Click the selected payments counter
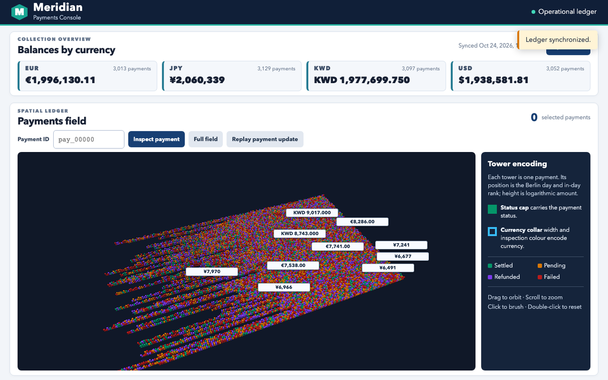The height and width of the screenshot is (380, 608). 560,117
